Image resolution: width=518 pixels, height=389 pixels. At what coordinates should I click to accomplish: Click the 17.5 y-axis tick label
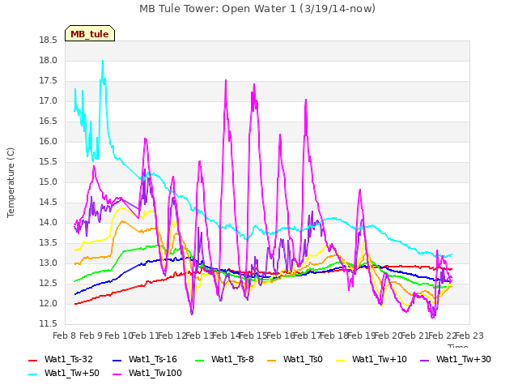pos(49,81)
